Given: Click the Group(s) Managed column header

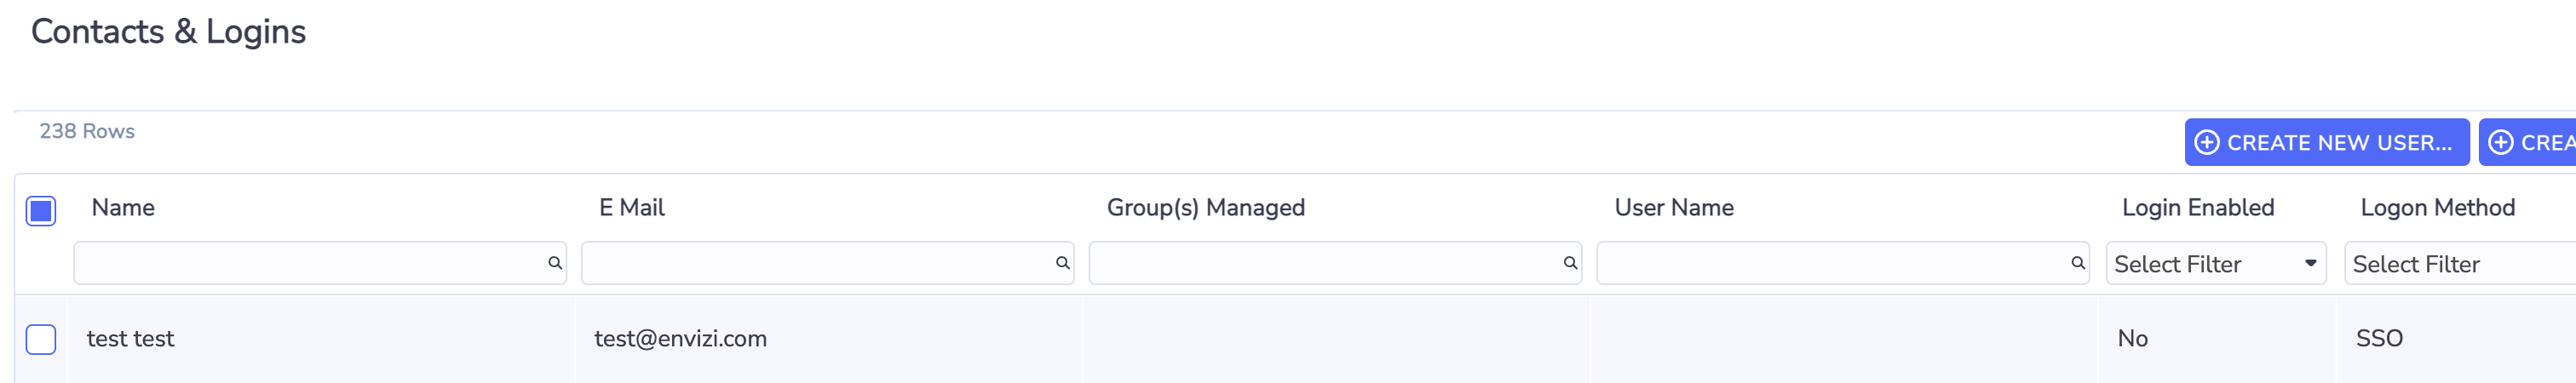Looking at the screenshot, I should tap(1206, 208).
